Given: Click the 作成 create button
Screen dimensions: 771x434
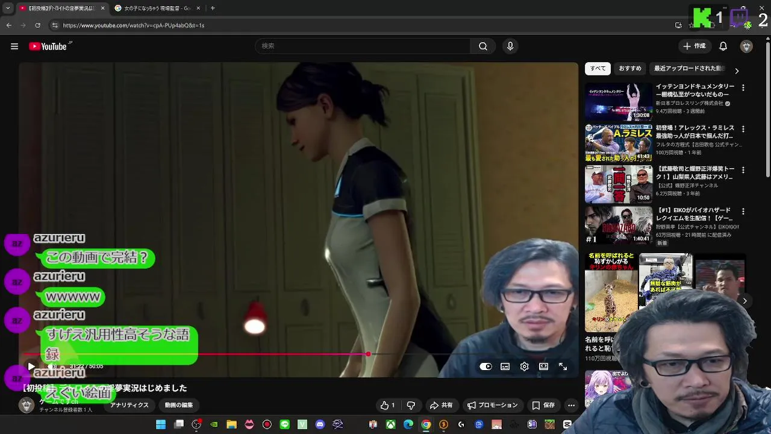Looking at the screenshot, I should tap(694, 46).
